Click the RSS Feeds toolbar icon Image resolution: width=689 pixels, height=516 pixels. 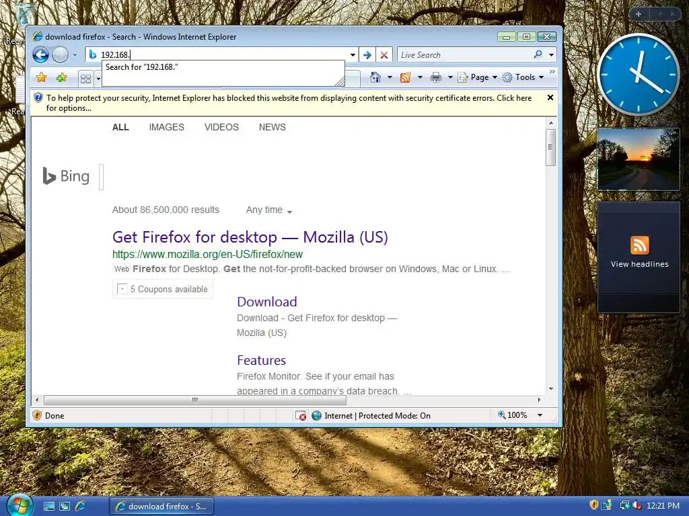(x=405, y=77)
